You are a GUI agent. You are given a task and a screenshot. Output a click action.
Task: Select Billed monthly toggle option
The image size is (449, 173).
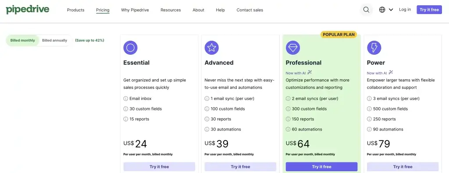point(23,41)
